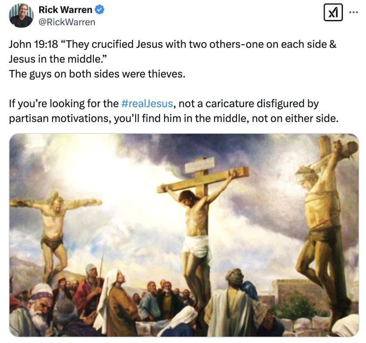
Task: Click the sentence 'The guys on both sides were thieves.'
Action: click(x=97, y=74)
